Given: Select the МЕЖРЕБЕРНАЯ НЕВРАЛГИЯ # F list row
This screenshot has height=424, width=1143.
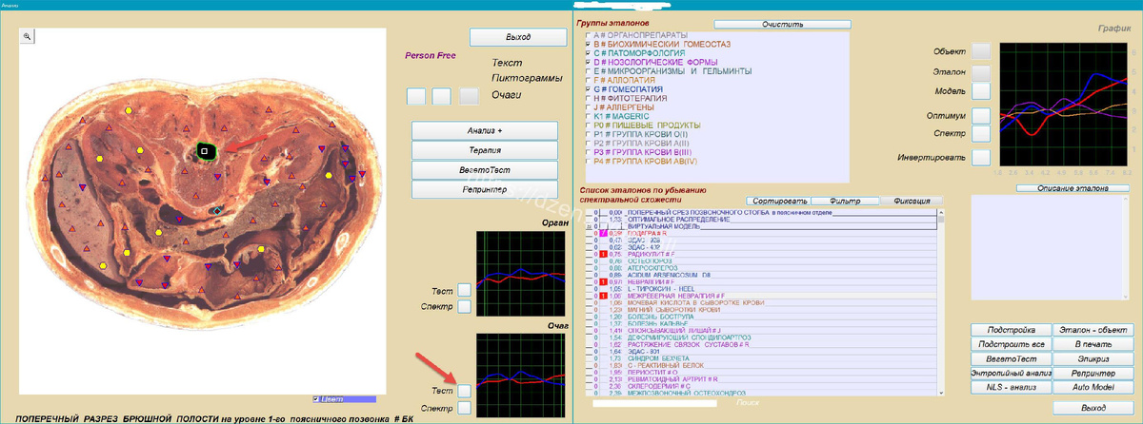Looking at the screenshot, I should click(759, 297).
